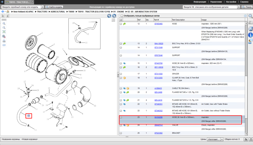The height and width of the screenshot is (145, 253).
Task: Open the news icon in the right sidebar
Action: 250,23
